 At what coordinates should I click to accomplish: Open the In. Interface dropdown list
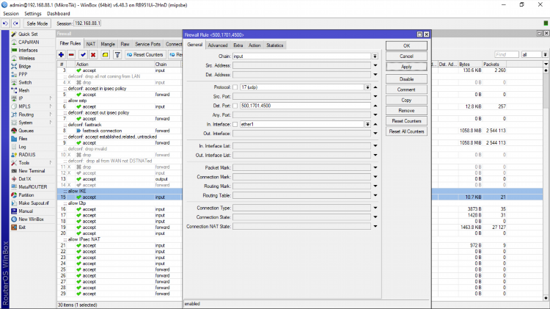[x=367, y=124]
